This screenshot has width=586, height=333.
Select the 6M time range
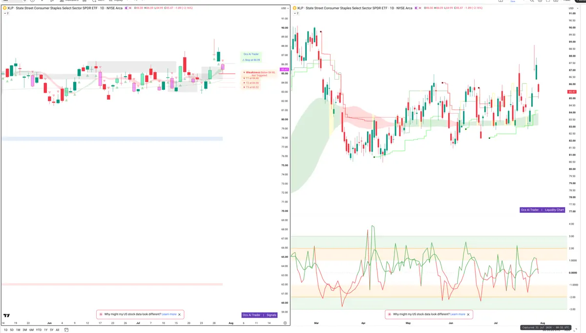pos(31,330)
